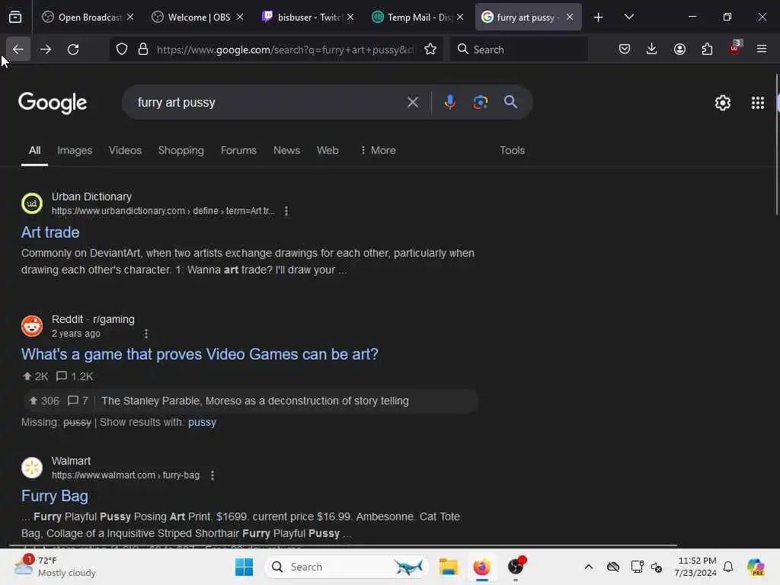Go forward with the browser forward arrow
780x585 pixels.
pyautogui.click(x=45, y=50)
